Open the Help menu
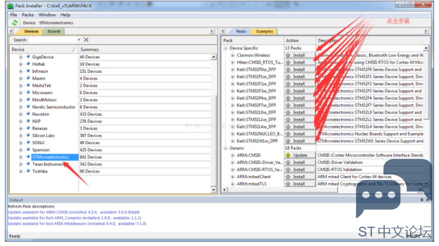439x246 pixels. click(65, 14)
